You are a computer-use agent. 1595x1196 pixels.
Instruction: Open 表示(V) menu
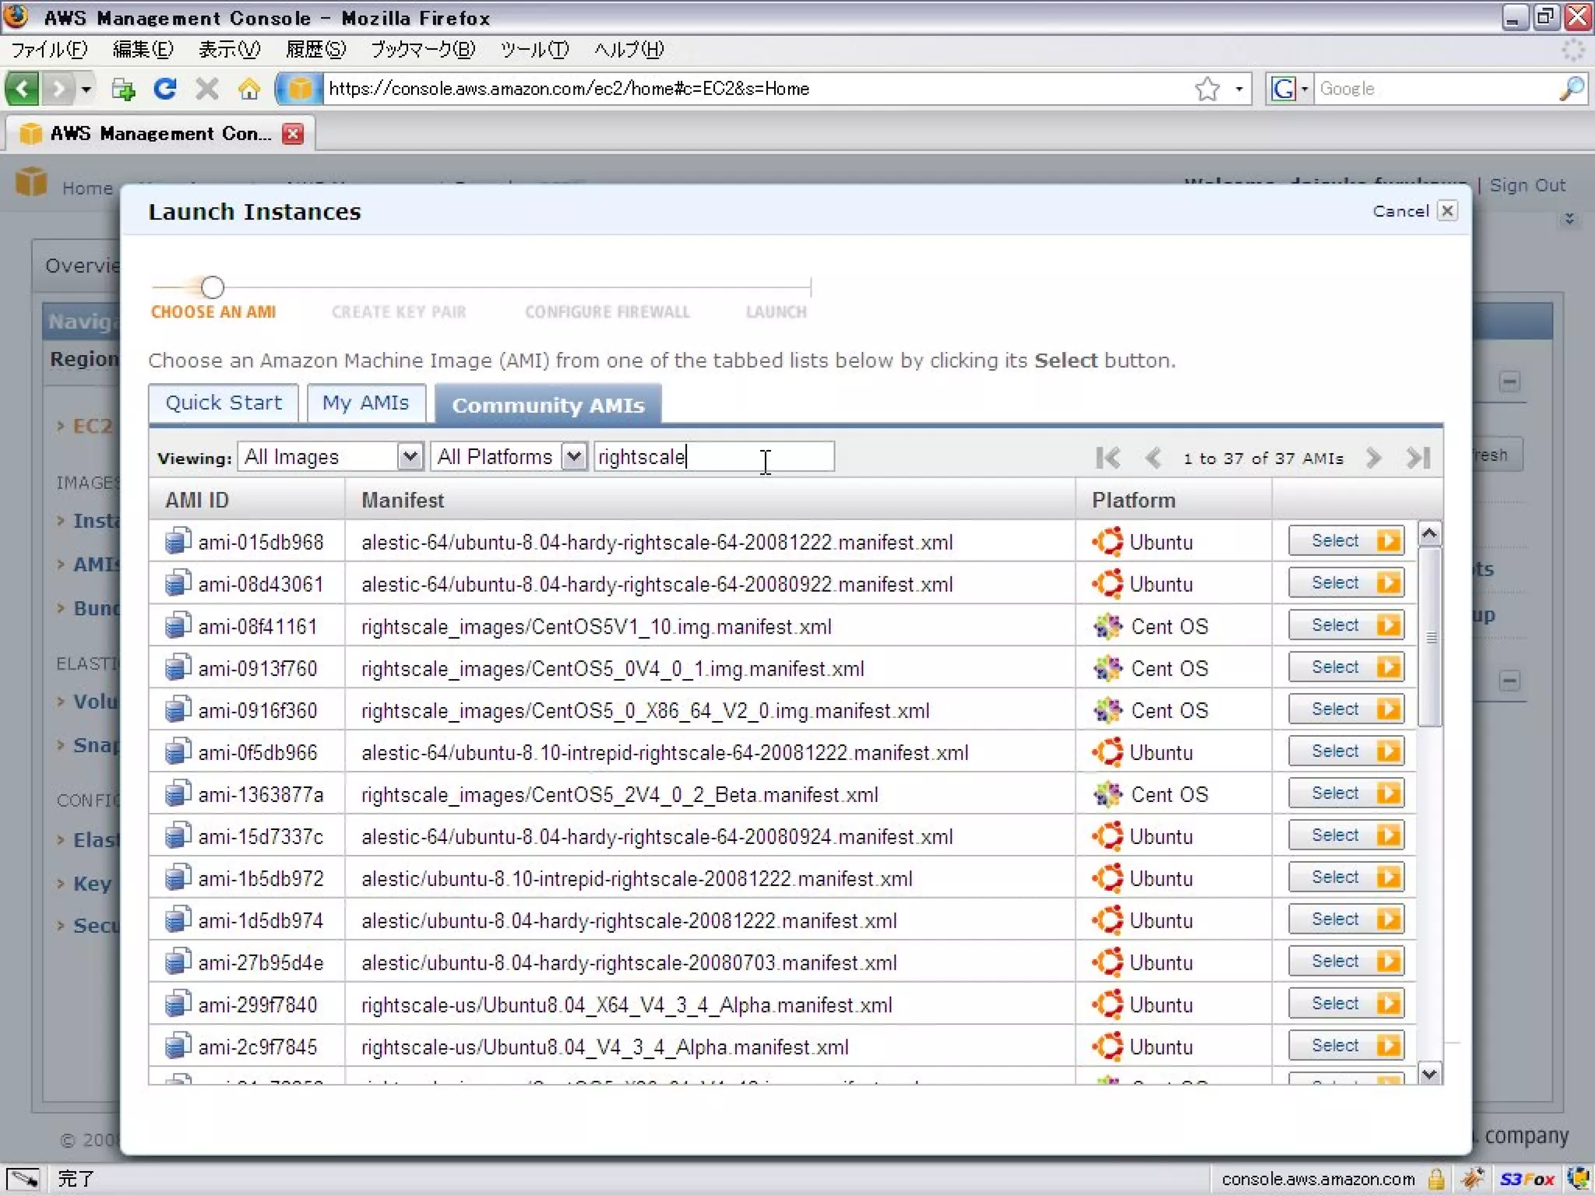(229, 50)
